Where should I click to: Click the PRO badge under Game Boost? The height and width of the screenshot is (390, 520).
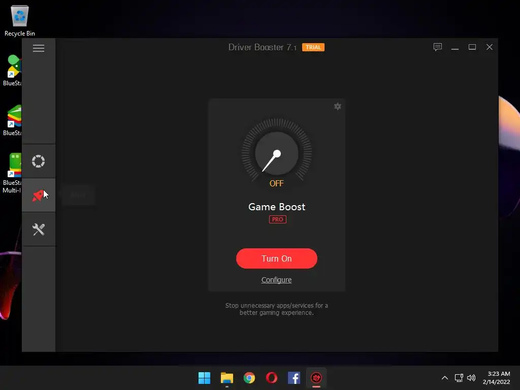[x=278, y=219]
